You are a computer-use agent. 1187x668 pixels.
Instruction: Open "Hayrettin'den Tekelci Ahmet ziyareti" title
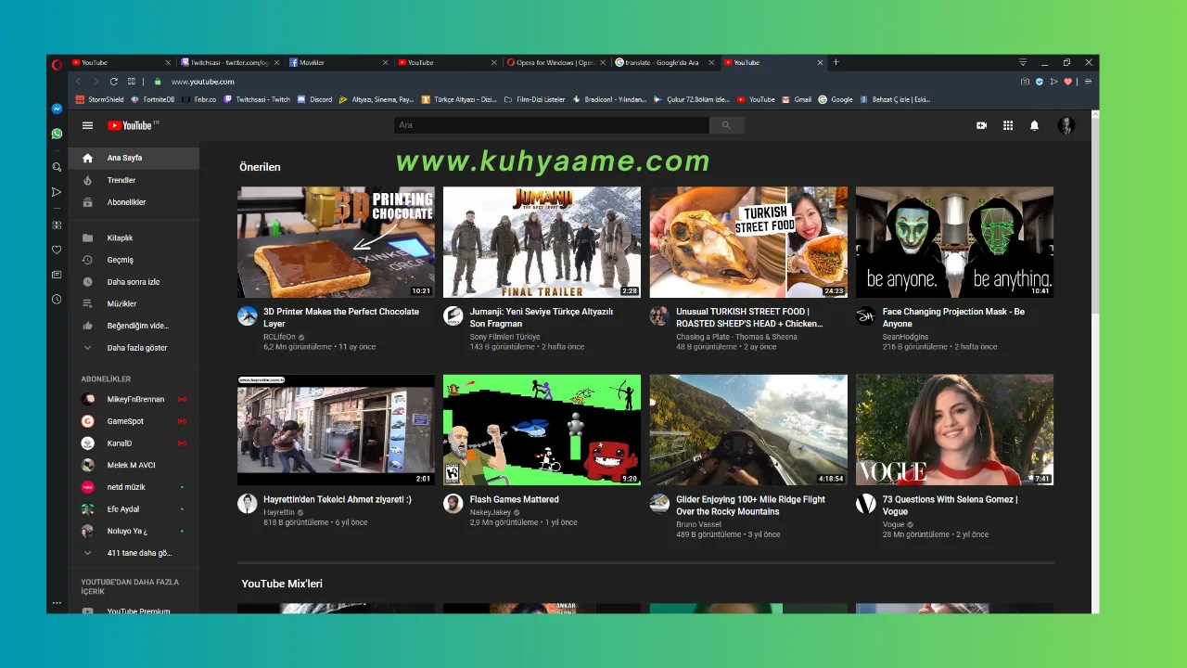pos(338,499)
